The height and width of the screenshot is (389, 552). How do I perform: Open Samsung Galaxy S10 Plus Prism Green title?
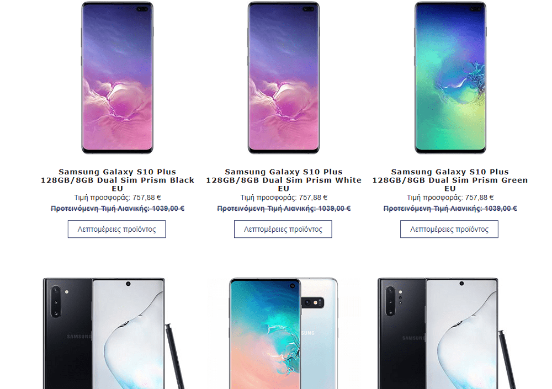[450, 180]
